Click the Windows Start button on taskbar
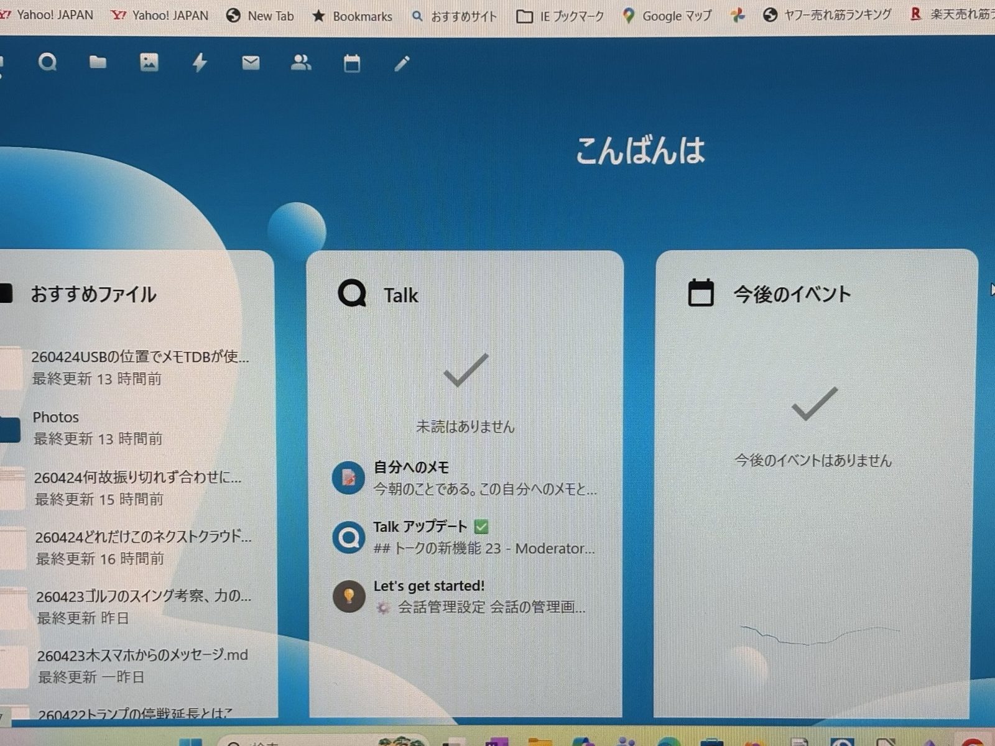The image size is (995, 746). (190, 742)
